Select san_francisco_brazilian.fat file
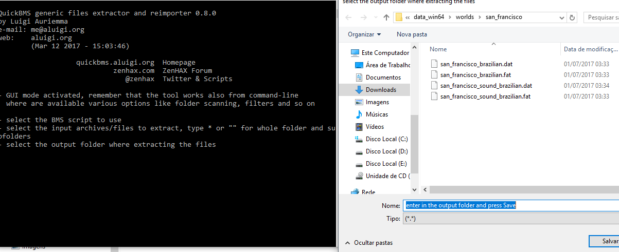Screen dimensions: 619x252 (x=475, y=75)
